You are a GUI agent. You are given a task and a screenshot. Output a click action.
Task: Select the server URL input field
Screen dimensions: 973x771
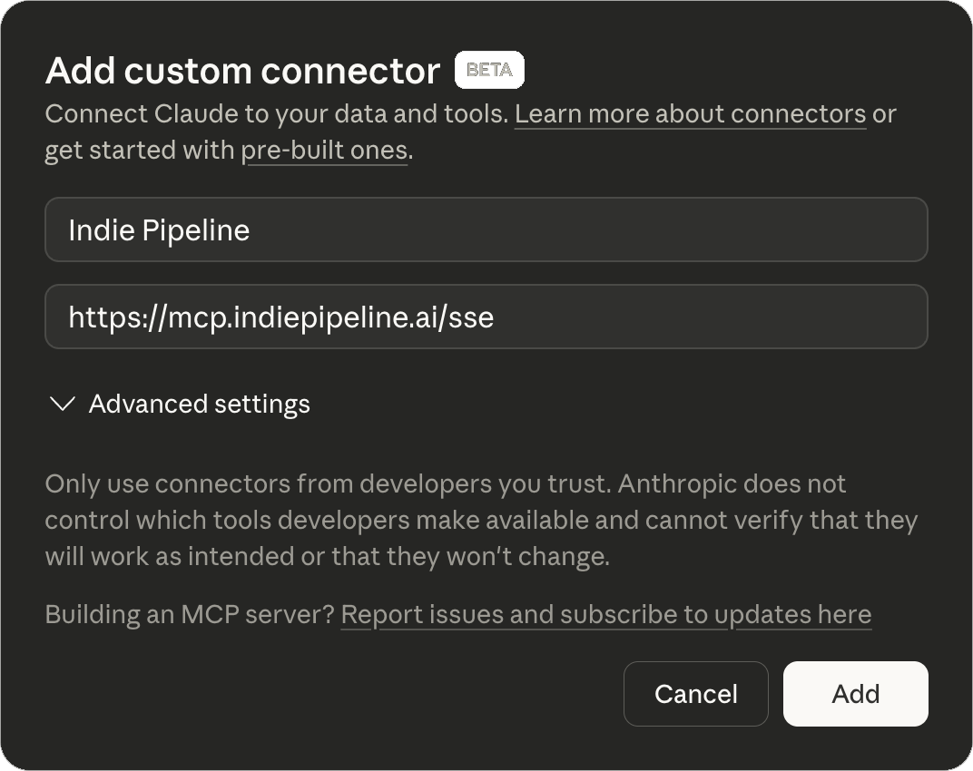point(486,317)
